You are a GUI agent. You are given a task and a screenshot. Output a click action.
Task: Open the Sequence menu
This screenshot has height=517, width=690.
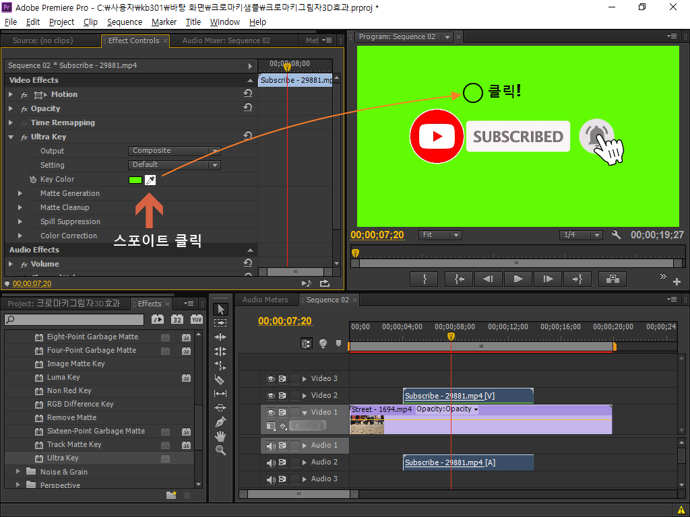click(x=125, y=22)
